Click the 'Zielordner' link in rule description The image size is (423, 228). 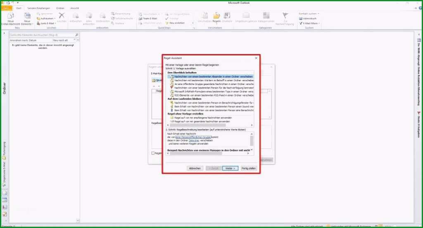[x=194, y=141]
